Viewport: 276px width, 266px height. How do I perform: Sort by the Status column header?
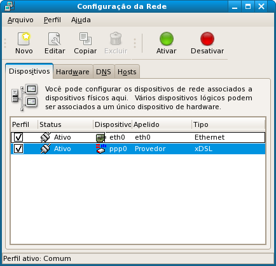[66, 124]
